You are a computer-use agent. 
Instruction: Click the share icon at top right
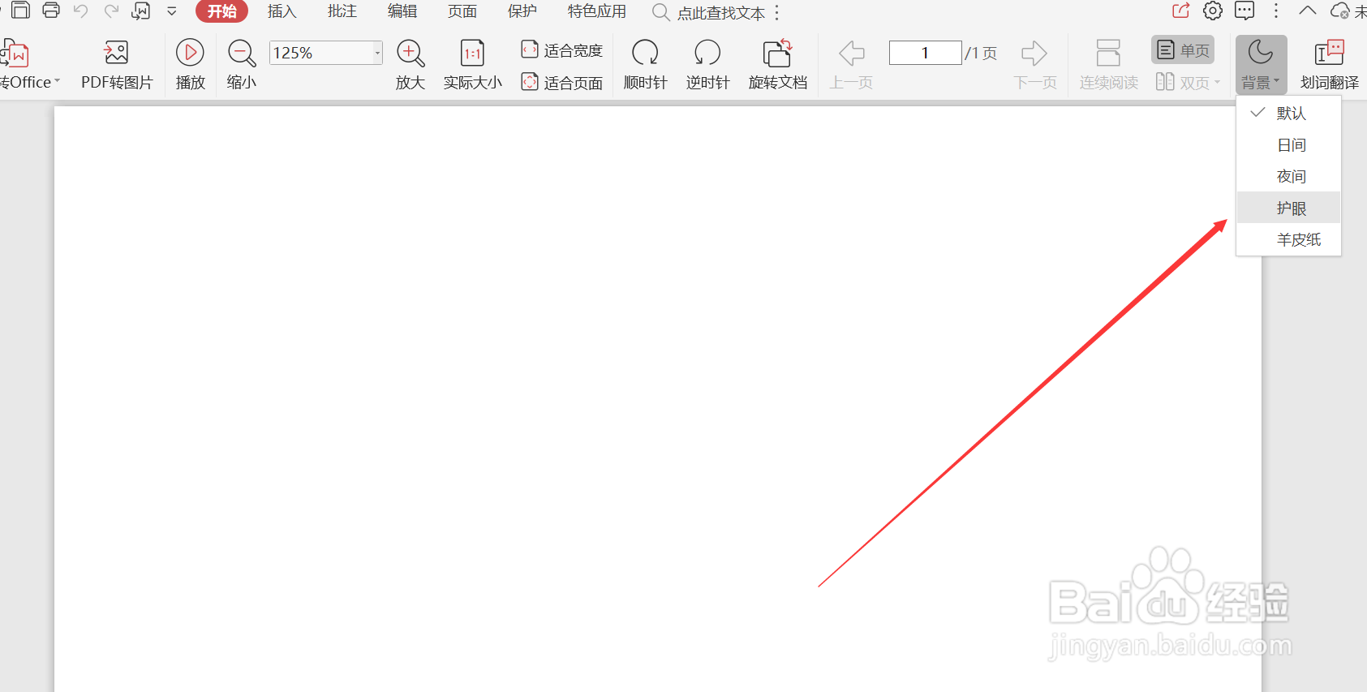1181,11
